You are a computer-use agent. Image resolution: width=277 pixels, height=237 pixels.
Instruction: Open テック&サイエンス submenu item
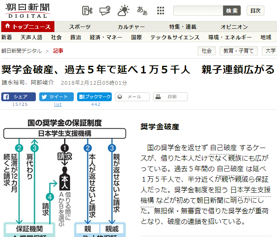pyautogui.click(x=175, y=37)
